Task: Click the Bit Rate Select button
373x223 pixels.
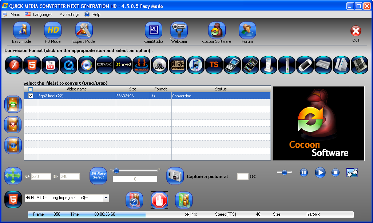Action: (x=98, y=176)
